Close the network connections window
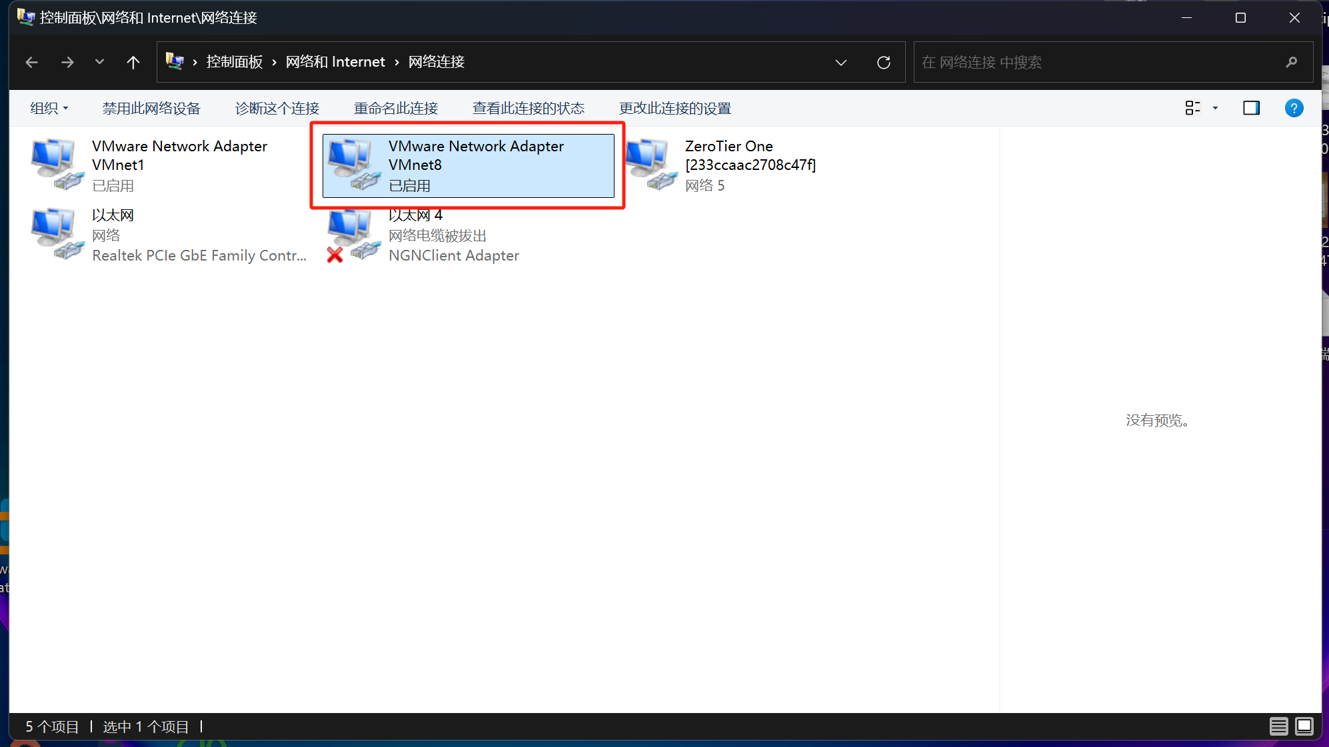 click(x=1294, y=17)
